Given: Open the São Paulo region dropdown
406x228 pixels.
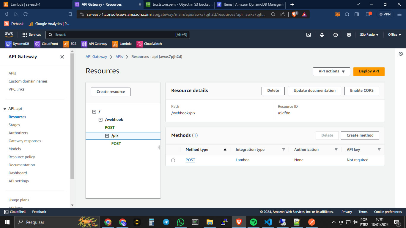Looking at the screenshot, I should click(369, 35).
